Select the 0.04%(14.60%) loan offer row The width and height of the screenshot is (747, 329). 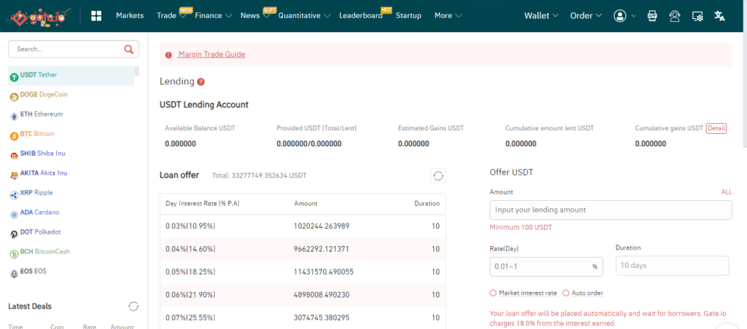point(303,249)
